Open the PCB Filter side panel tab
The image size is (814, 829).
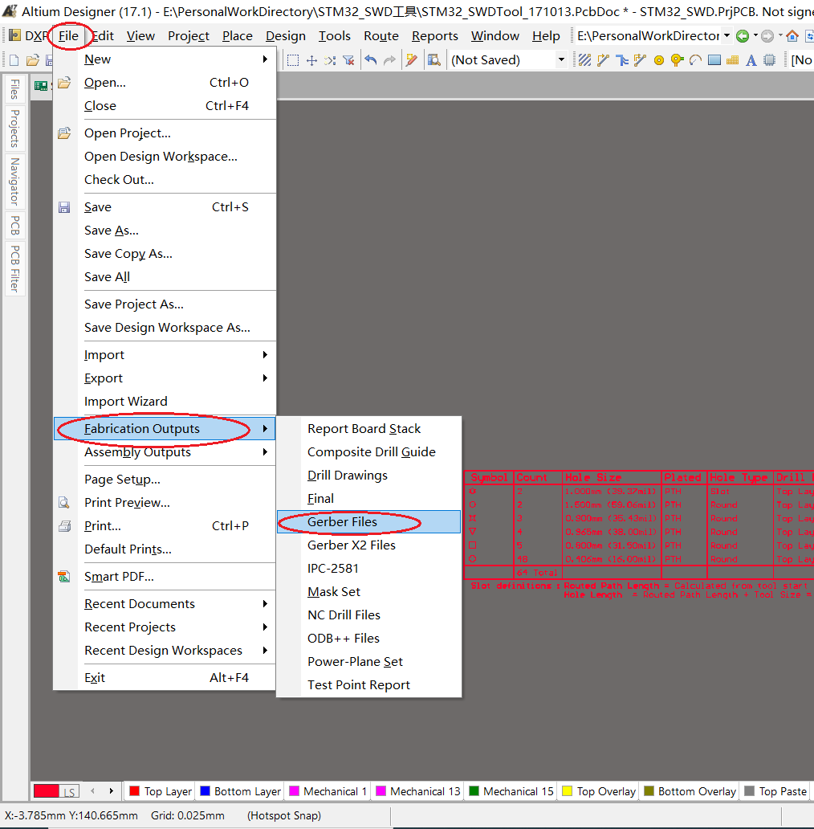coord(14,268)
